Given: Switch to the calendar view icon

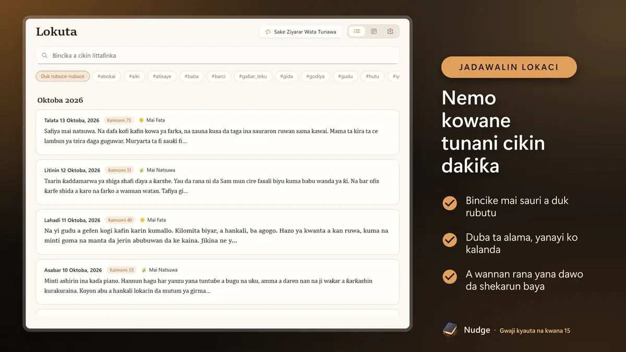Looking at the screenshot, I should [374, 31].
